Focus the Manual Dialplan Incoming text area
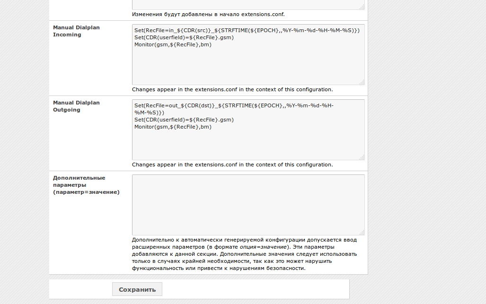Screen dimensions: 486x304 click(248, 66)
